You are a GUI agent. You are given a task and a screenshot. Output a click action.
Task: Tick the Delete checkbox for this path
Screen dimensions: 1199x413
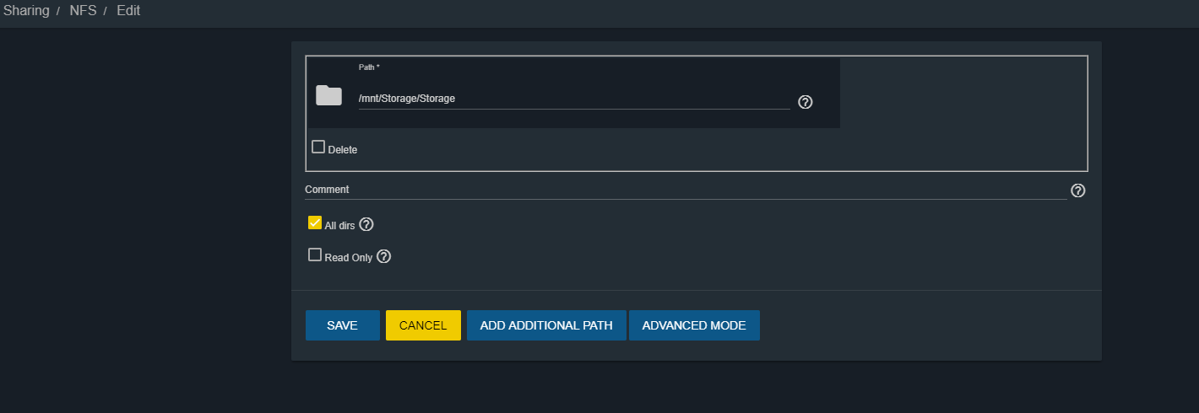[318, 147]
